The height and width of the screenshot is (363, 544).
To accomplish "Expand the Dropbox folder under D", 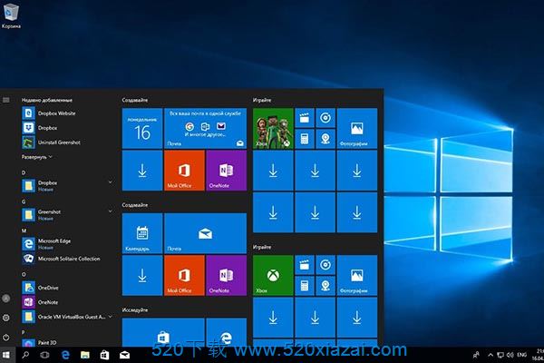I will click(x=111, y=183).
